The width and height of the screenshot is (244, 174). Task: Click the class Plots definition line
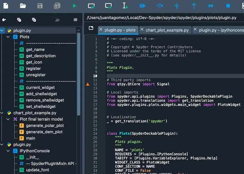pos(142,134)
